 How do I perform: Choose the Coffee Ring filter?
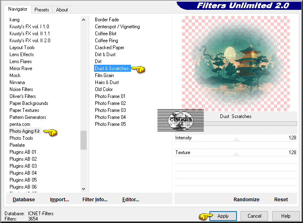[x=106, y=41]
